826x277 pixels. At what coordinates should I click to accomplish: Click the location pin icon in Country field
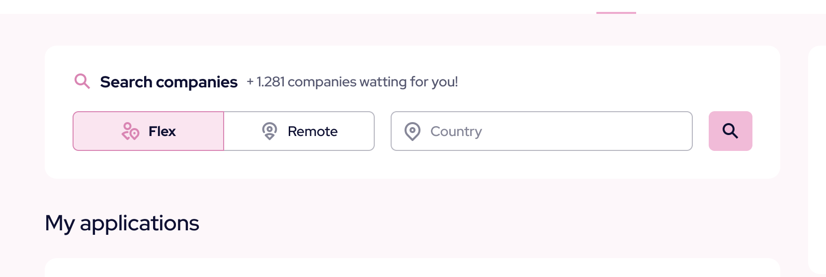point(413,132)
